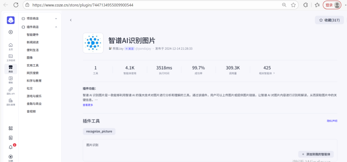Click the 熊猫Jay author name
Image resolution: width=347 pixels, height=162 pixels.
click(x=118, y=49)
